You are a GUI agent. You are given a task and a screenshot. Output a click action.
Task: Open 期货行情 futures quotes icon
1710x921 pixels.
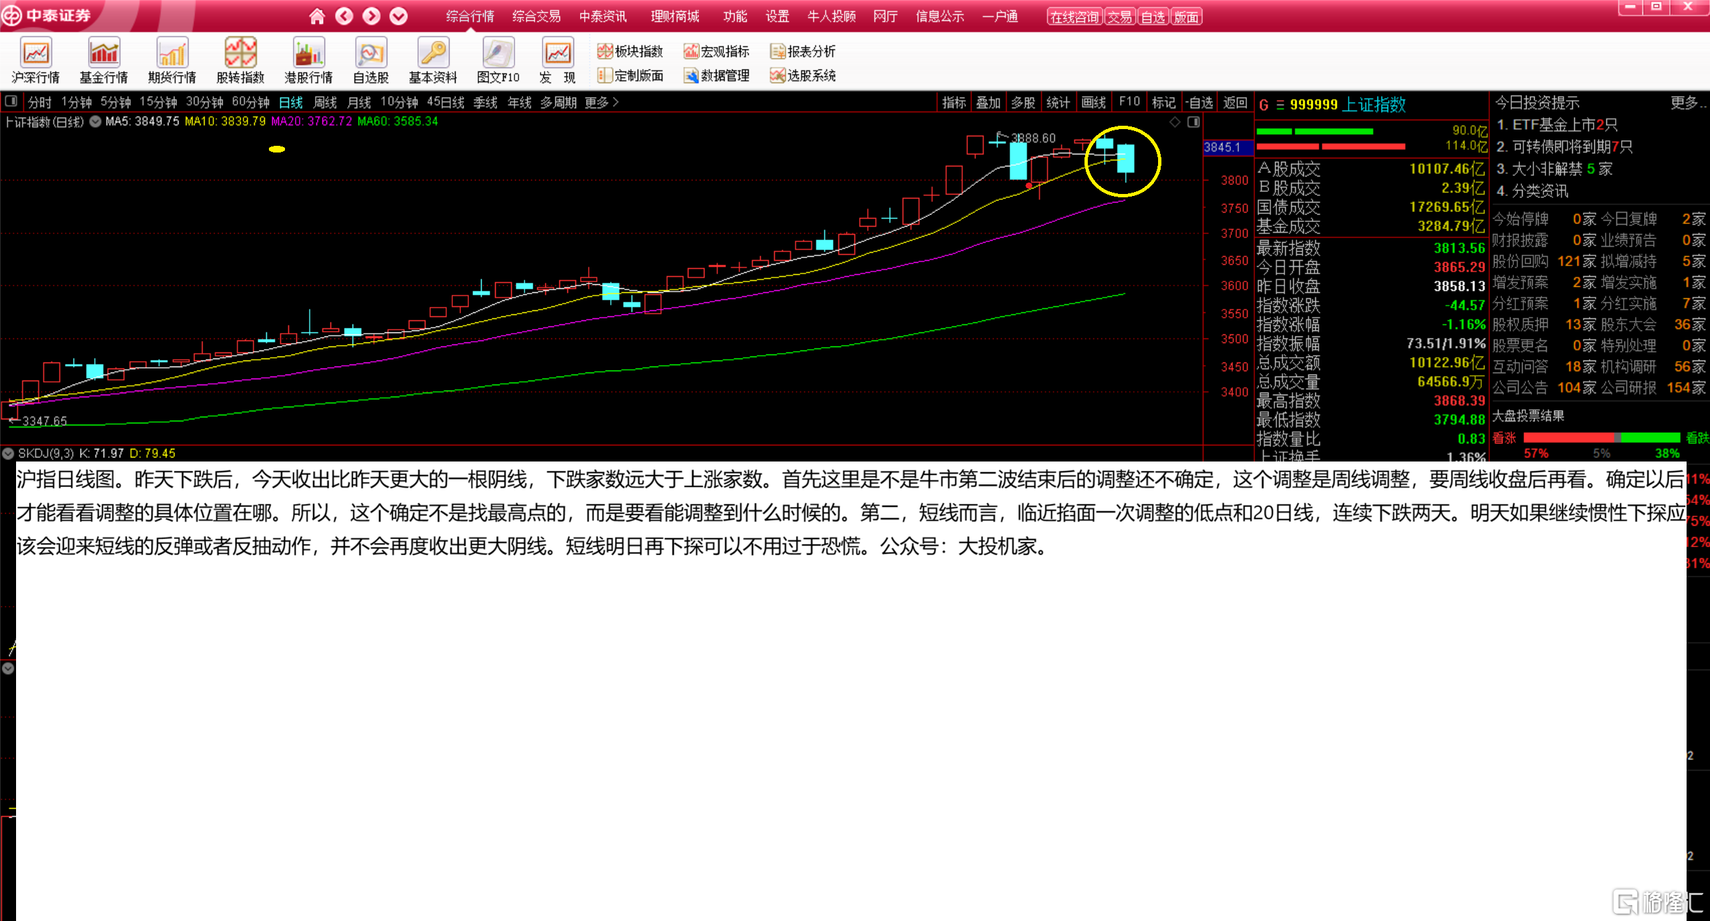(172, 61)
